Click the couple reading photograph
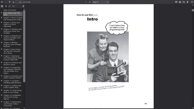The width and height of the screenshot is (194, 109). (108, 57)
